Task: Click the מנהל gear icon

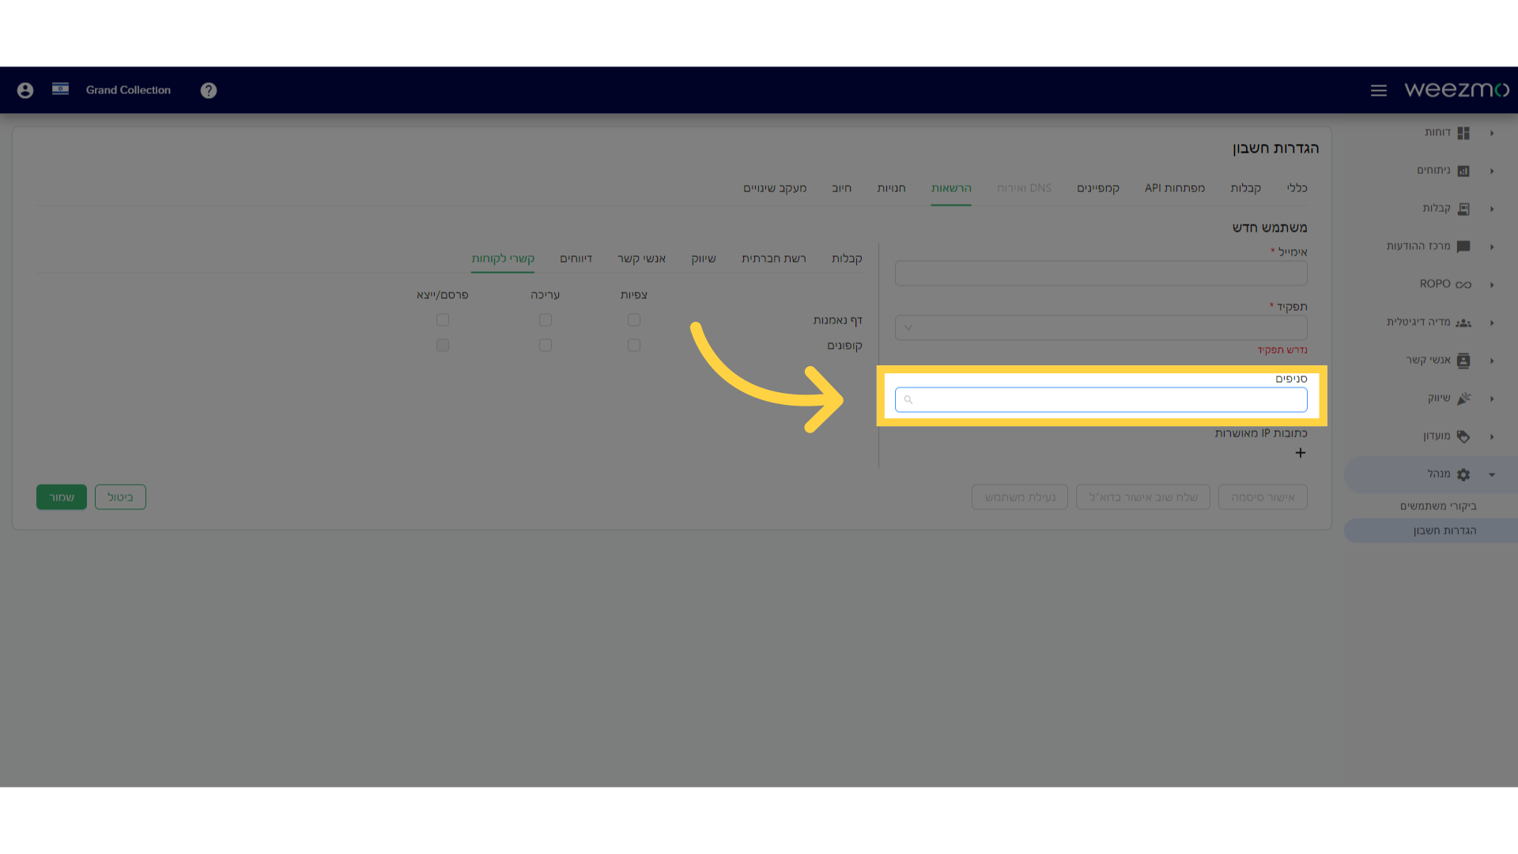Action: click(x=1463, y=474)
